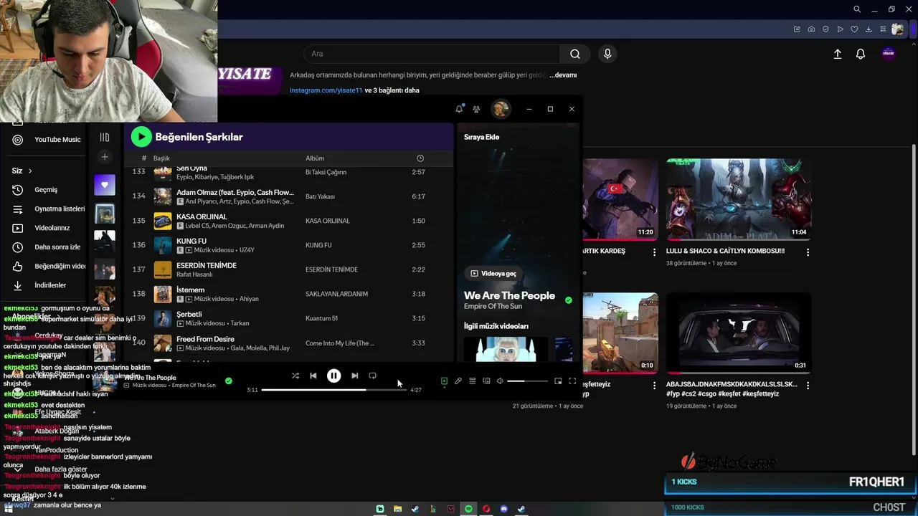Open Empire Of The Sun artist link in panel
Screen dimensions: 918x516
pos(493,307)
